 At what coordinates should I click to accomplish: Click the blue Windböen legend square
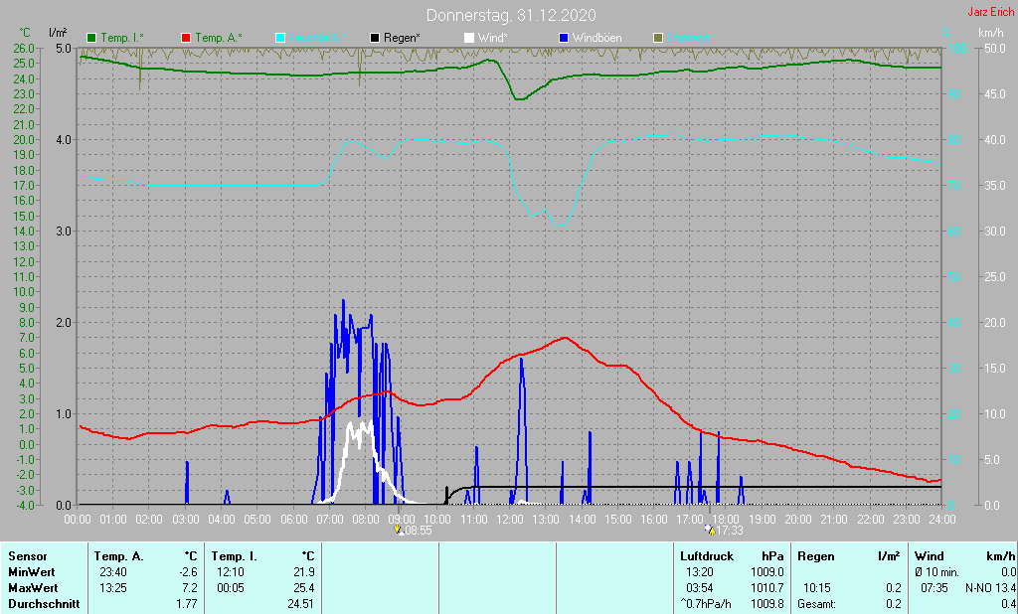click(x=564, y=39)
